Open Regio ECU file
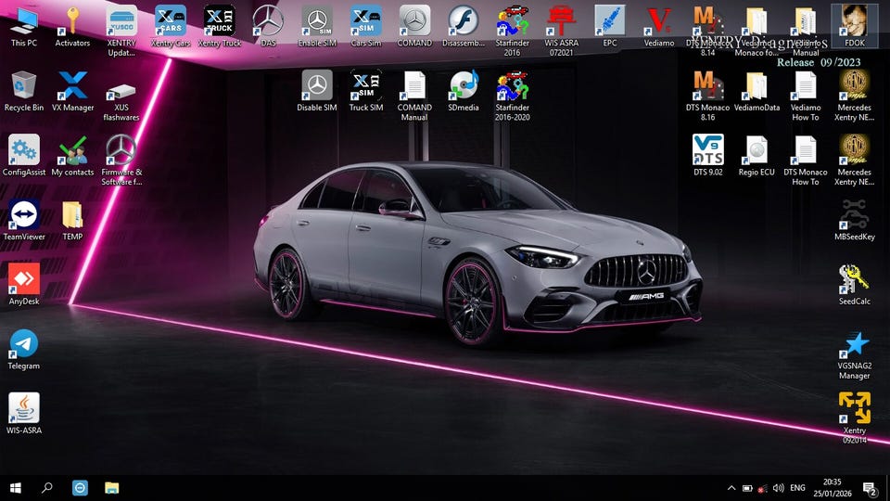This screenshot has height=501, width=890. [x=756, y=156]
